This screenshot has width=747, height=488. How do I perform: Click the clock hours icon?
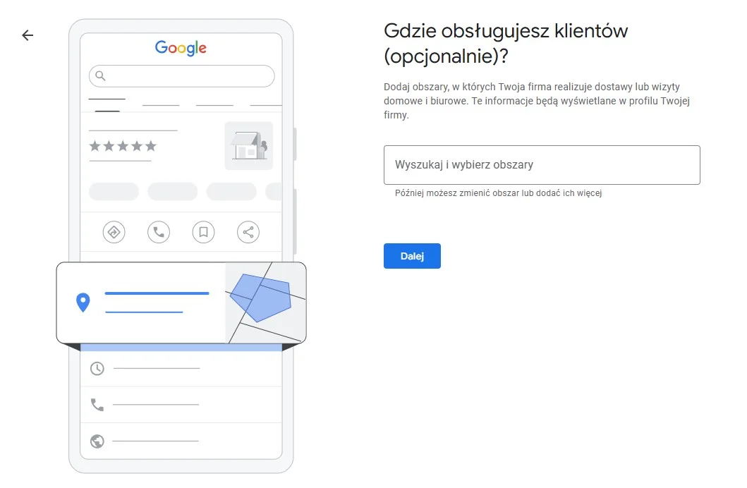point(97,368)
